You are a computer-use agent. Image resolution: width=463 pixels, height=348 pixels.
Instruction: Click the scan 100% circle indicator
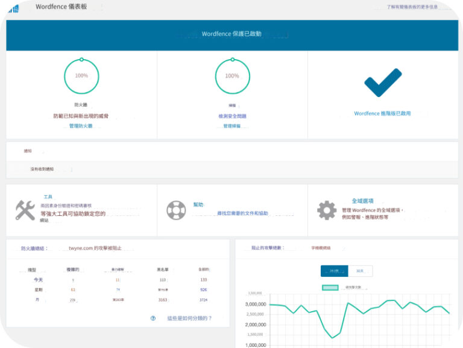[x=232, y=76]
